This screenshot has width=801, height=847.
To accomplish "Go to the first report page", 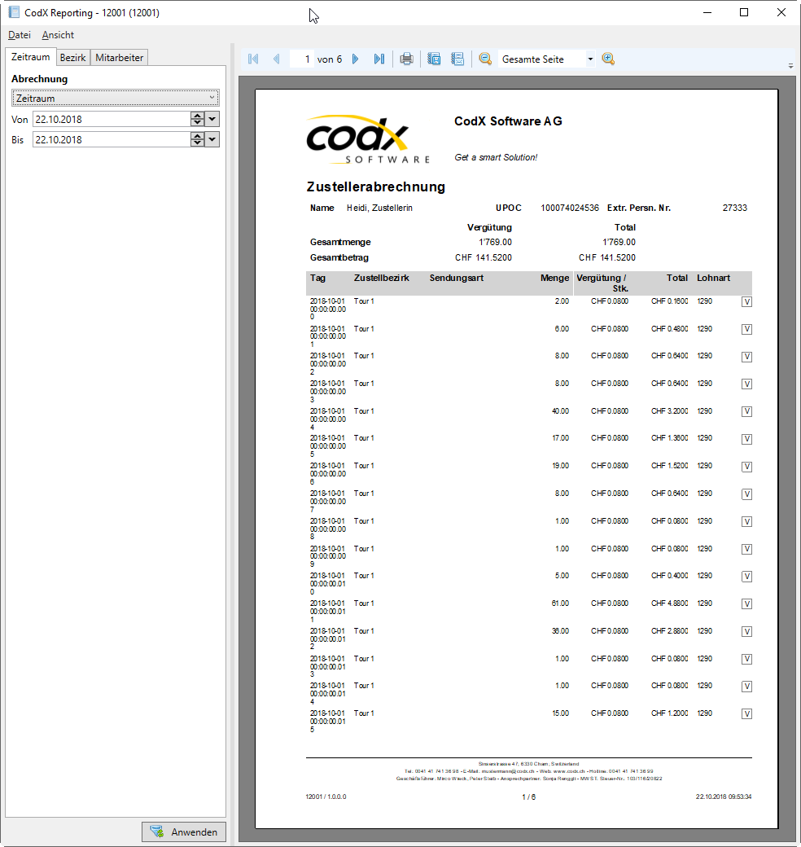I will tap(253, 59).
